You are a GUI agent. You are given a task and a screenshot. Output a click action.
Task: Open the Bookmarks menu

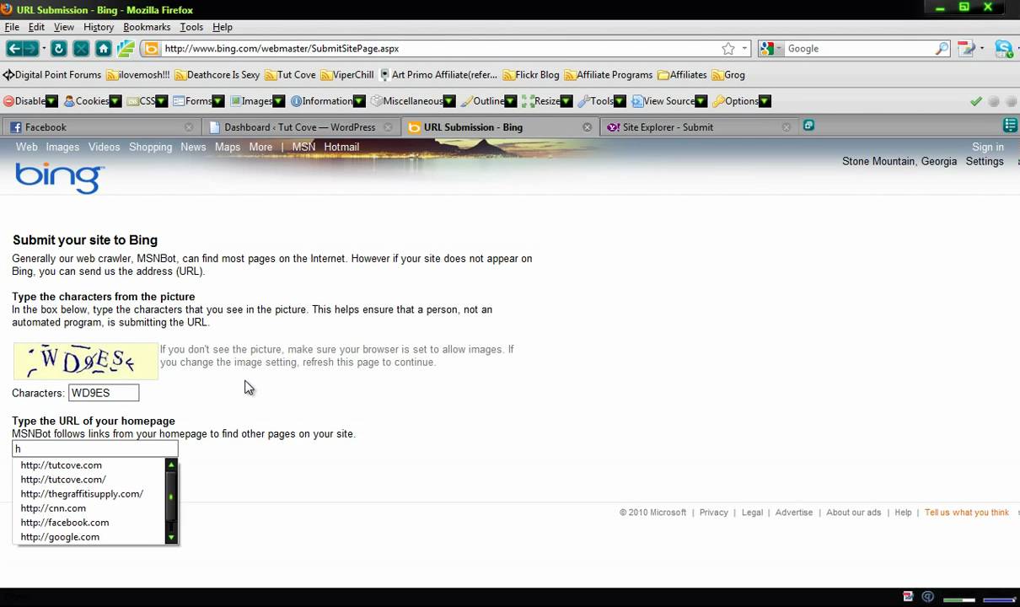[x=147, y=27]
